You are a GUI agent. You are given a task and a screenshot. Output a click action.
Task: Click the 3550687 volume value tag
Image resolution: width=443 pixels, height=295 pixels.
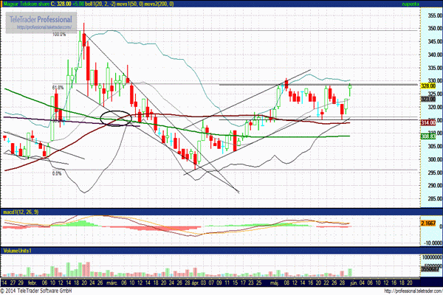tap(431, 269)
